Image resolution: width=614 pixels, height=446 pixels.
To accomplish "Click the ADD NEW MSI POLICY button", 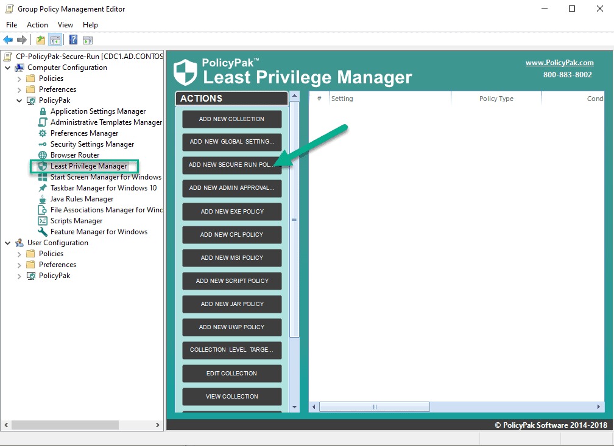I will [232, 257].
